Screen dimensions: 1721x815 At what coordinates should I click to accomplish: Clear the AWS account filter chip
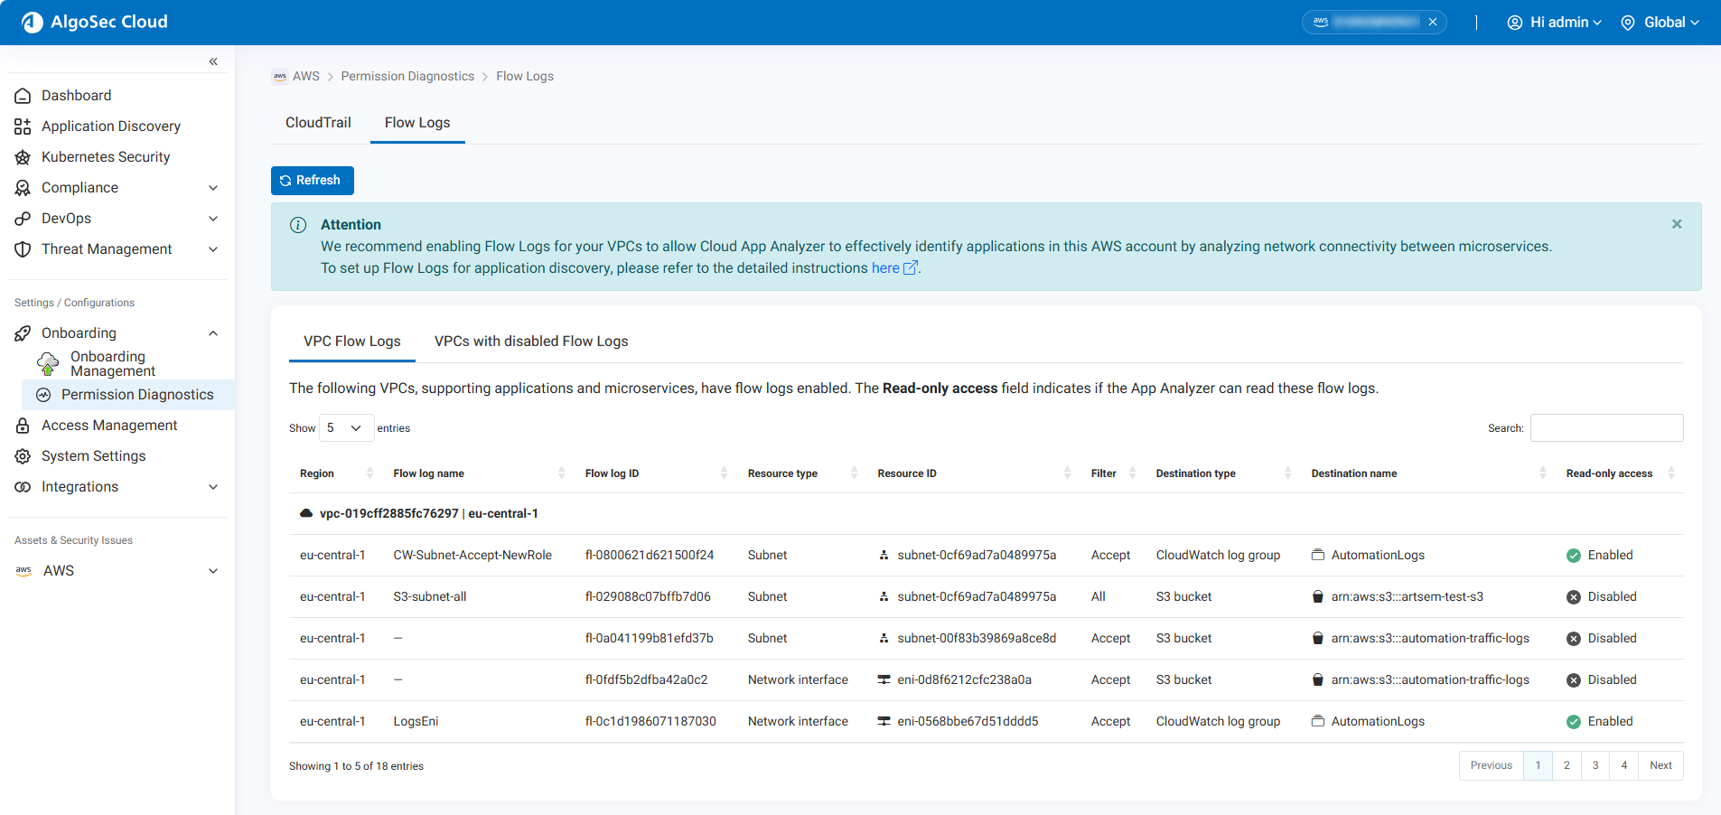tap(1433, 23)
